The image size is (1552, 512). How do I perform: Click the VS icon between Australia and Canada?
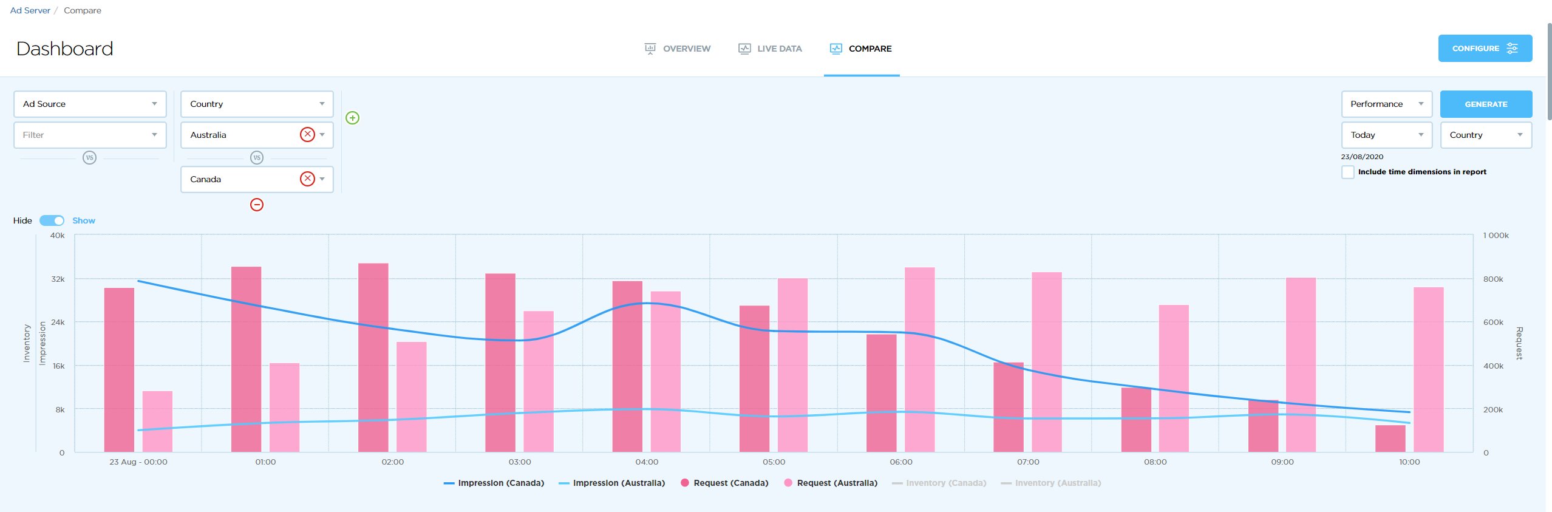[257, 158]
